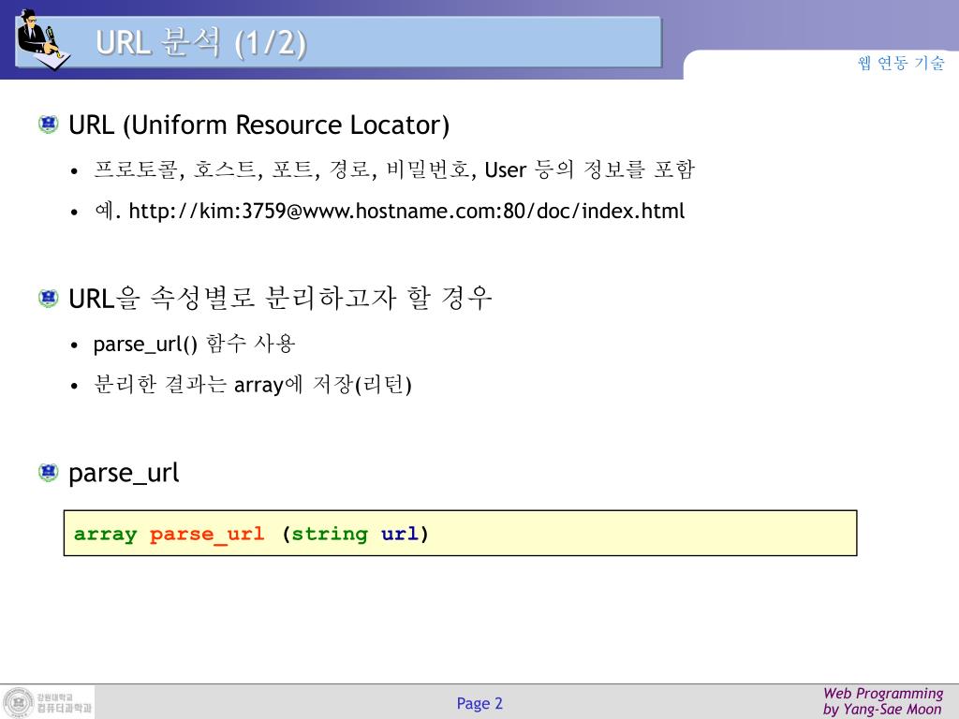This screenshot has width=959, height=719.
Task: Select the heading URL을 속성별로 분리하고자 할 경우
Action: pyautogui.click(x=280, y=299)
